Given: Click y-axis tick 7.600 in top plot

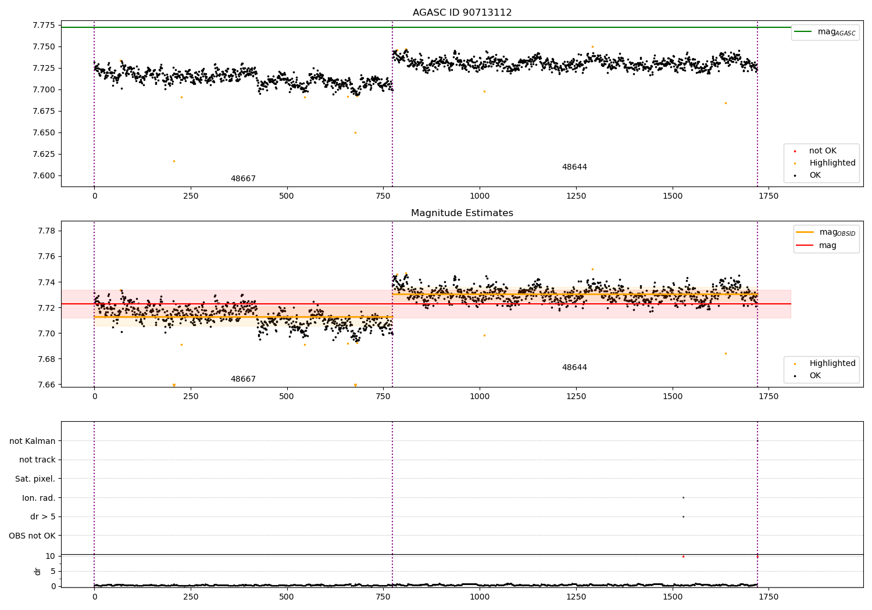Looking at the screenshot, I should pyautogui.click(x=44, y=175).
